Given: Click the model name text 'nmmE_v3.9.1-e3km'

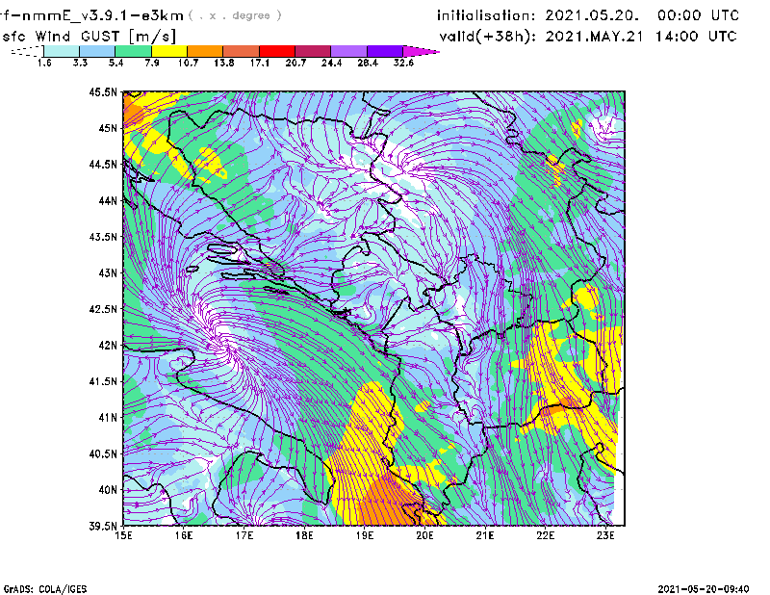Looking at the screenshot, I should pos(102,15).
